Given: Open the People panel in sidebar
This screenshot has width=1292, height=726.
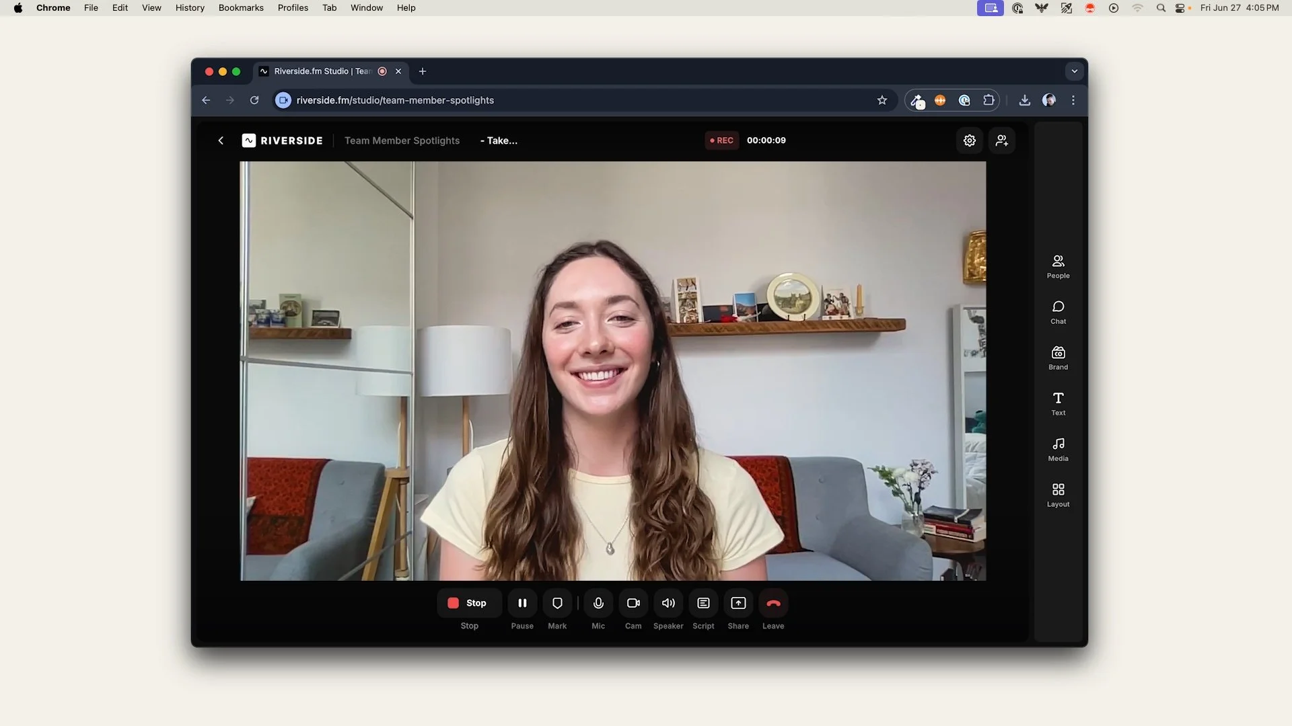Looking at the screenshot, I should (x=1058, y=266).
